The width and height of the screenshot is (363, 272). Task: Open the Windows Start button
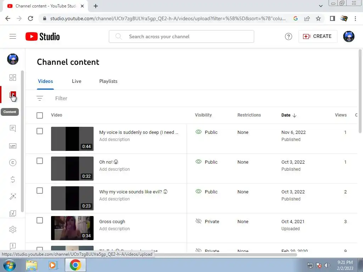tap(9, 265)
